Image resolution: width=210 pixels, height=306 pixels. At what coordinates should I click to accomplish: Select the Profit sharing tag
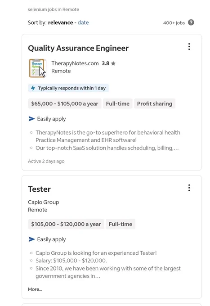(155, 103)
